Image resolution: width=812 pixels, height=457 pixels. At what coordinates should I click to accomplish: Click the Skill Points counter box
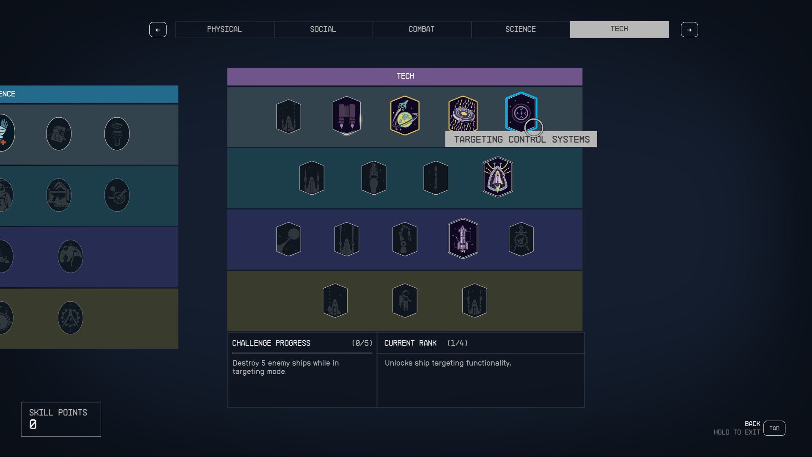(x=61, y=419)
